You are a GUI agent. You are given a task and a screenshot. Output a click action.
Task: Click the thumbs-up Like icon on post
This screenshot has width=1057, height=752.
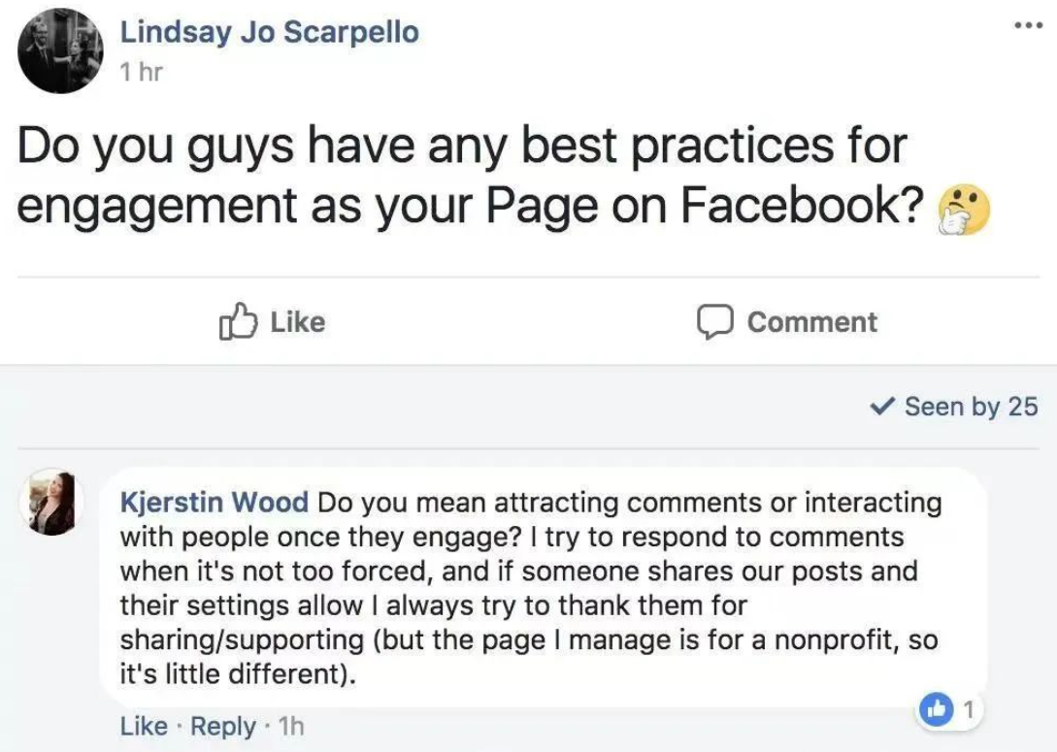point(237,321)
